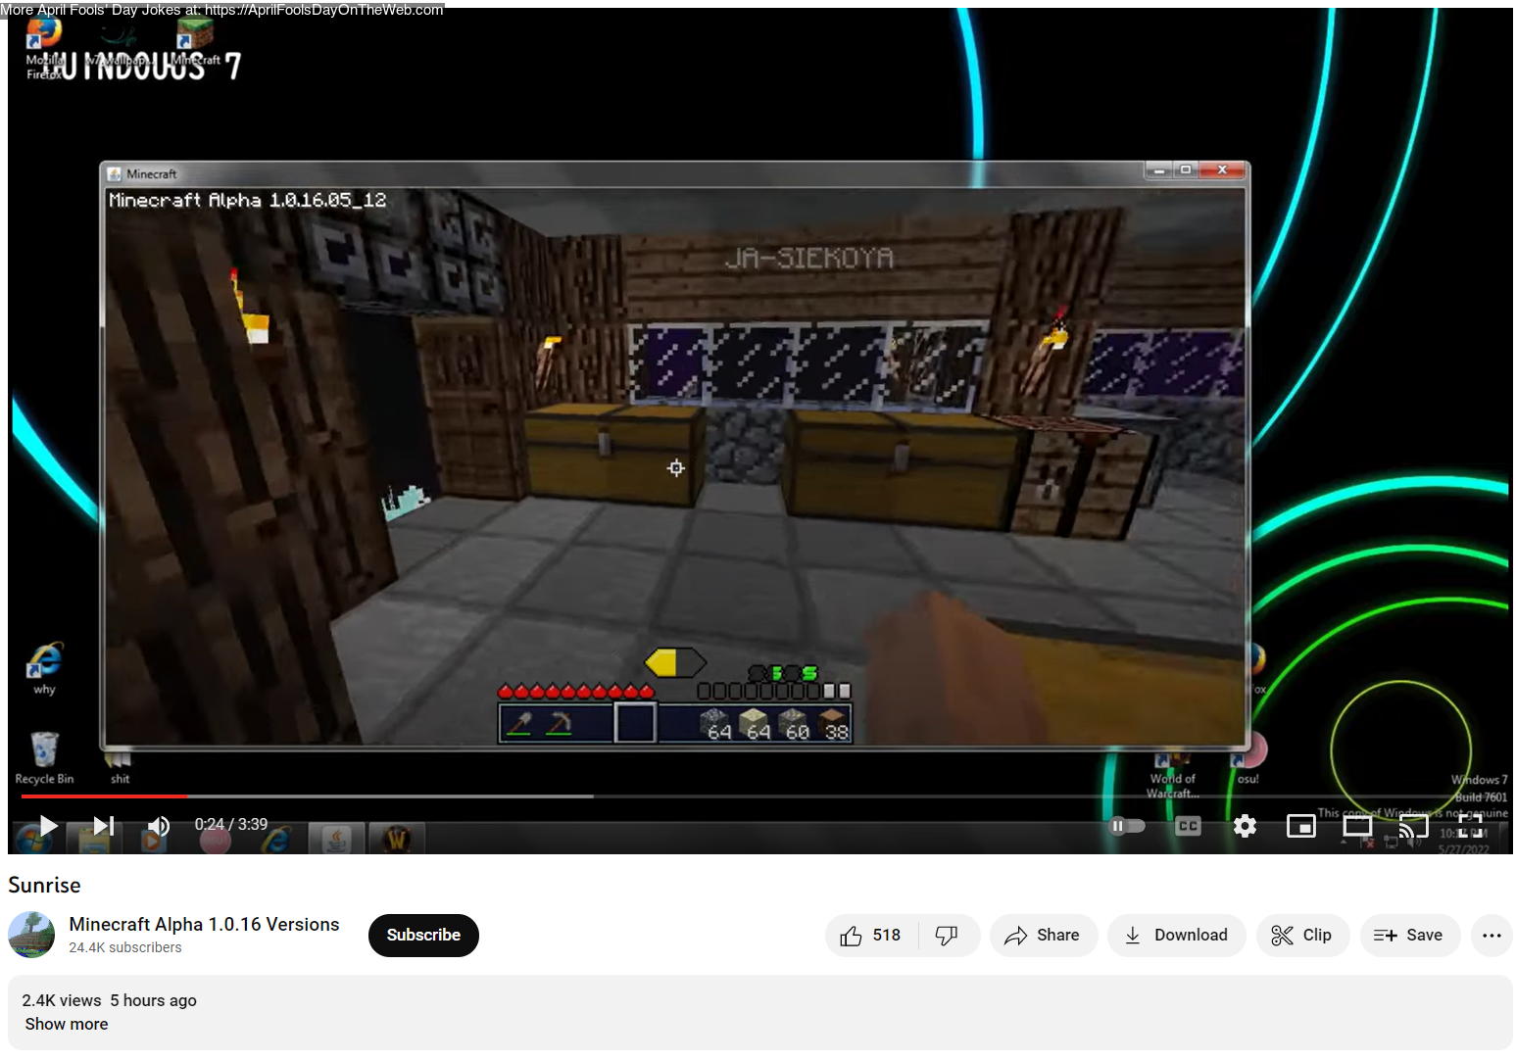This screenshot has width=1516, height=1061.
Task: Click Mozilla Firefox desktop icon in video
Action: pos(43,46)
